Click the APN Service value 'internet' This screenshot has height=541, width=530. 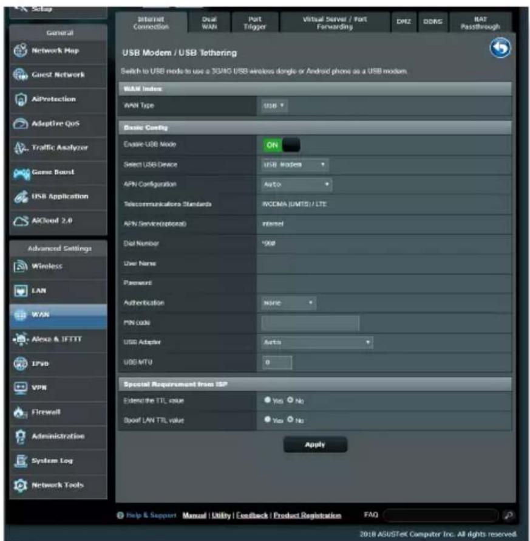(x=273, y=224)
